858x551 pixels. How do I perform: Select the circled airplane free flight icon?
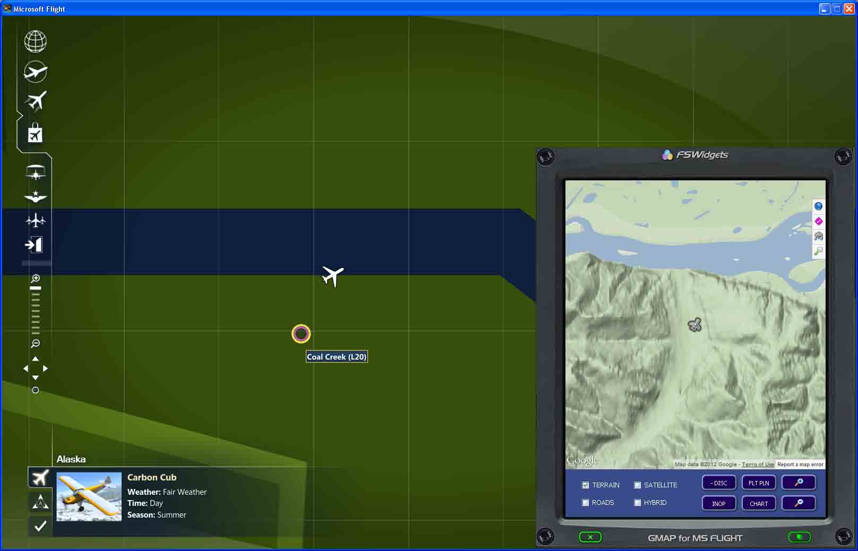36,72
